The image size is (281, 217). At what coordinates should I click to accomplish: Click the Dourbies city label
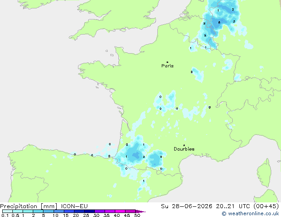click(x=184, y=149)
